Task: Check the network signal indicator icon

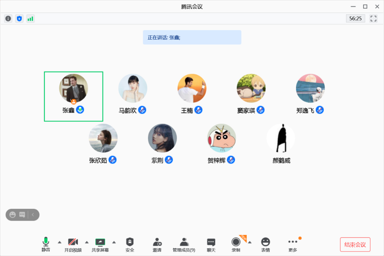Action: (30, 18)
